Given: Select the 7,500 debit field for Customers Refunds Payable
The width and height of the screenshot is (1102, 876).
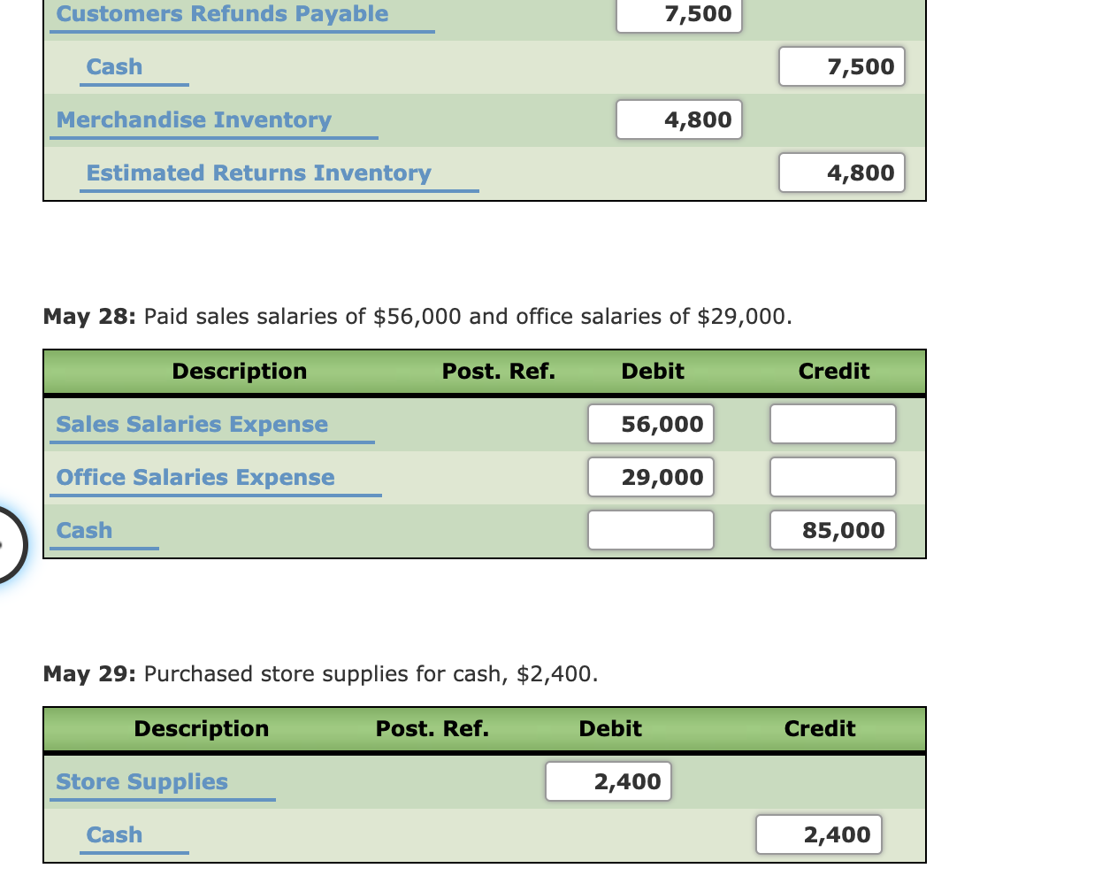Looking at the screenshot, I should [678, 13].
